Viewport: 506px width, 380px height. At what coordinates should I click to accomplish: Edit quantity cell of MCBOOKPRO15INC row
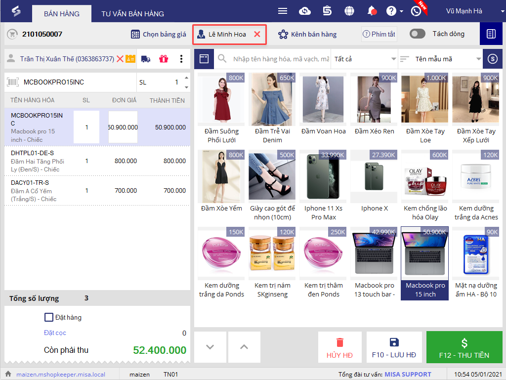point(86,127)
